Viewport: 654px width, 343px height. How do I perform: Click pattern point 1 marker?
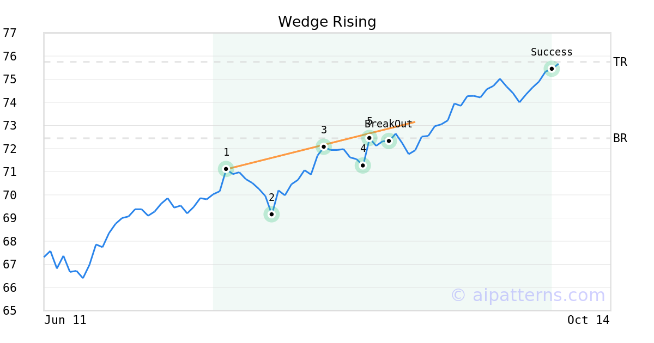[226, 169]
